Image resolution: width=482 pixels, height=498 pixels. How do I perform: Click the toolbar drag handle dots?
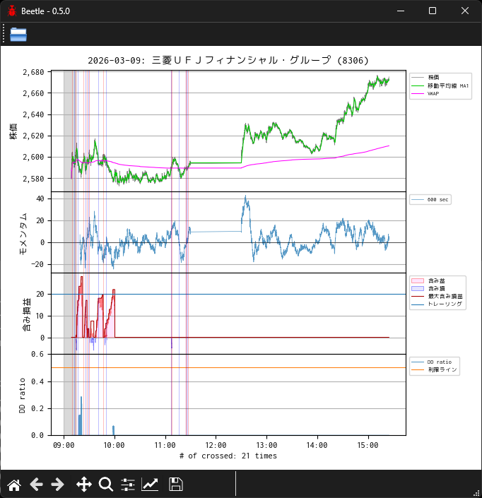[4, 34]
